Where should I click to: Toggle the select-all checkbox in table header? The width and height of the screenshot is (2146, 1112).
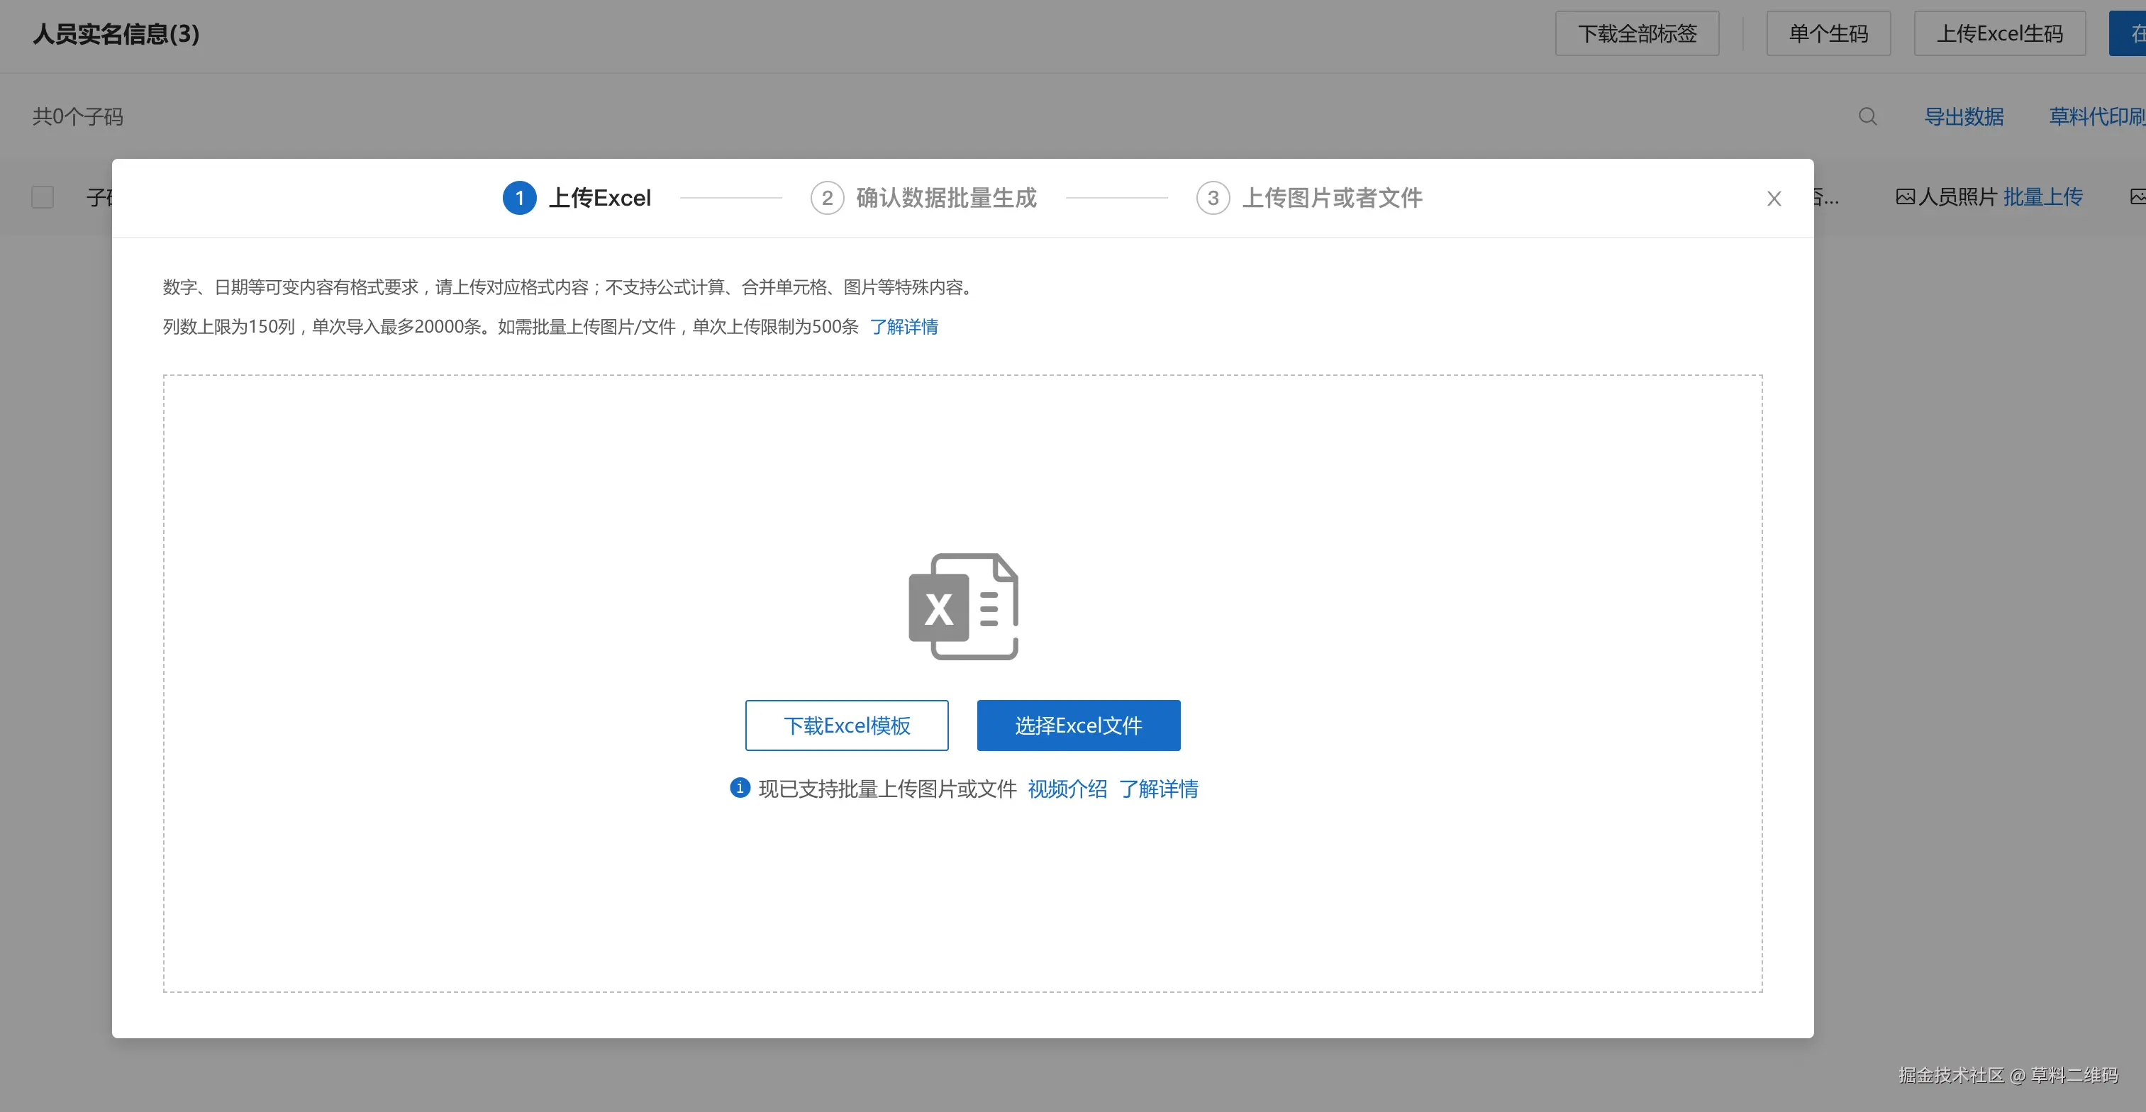[43, 197]
